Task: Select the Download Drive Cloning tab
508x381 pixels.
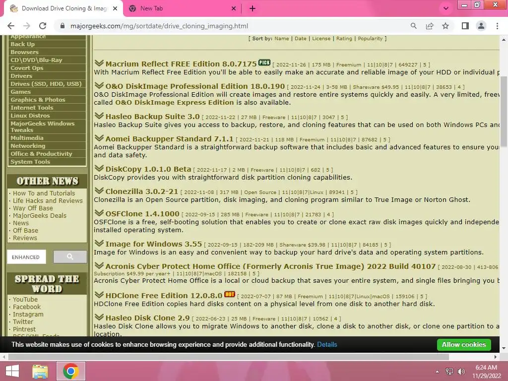Action: [63, 8]
